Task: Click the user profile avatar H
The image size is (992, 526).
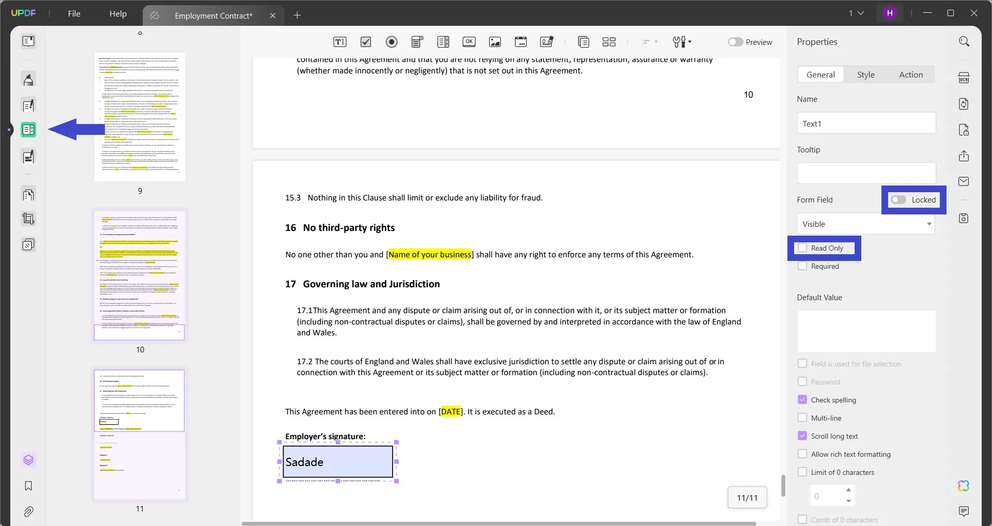Action: (x=890, y=13)
